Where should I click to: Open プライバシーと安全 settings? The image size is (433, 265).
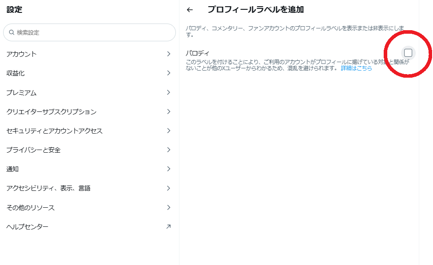tap(34, 150)
